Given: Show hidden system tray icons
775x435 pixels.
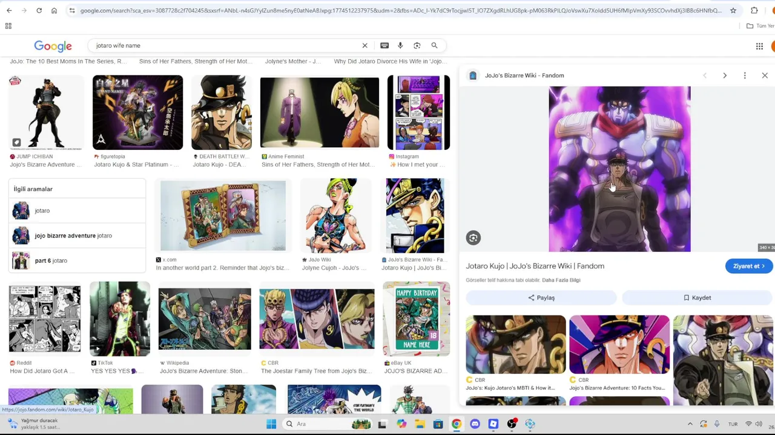Looking at the screenshot, I should coord(690,424).
